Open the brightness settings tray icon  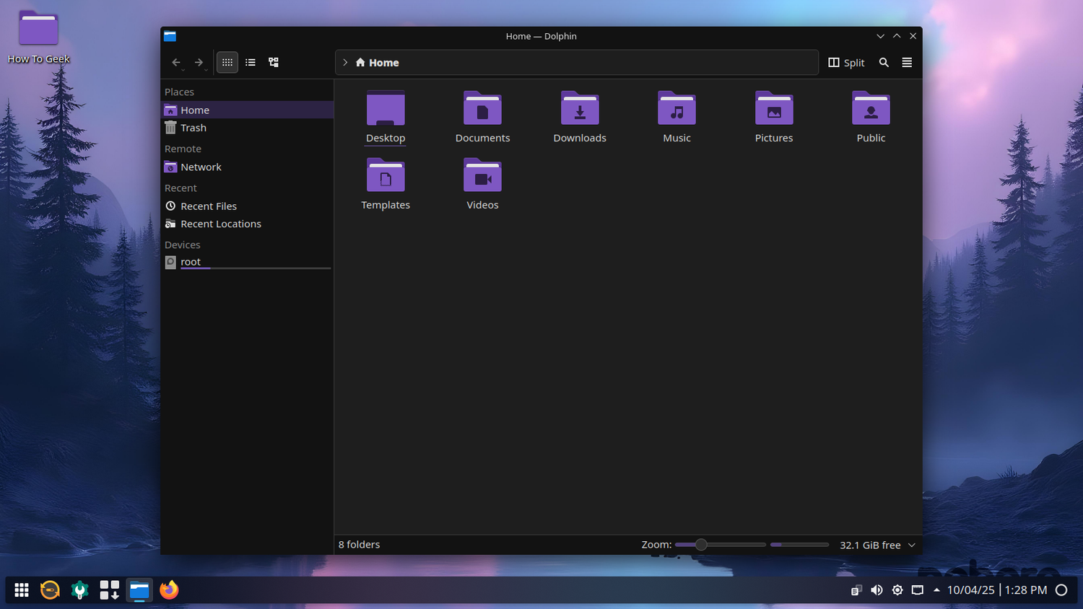(x=897, y=590)
